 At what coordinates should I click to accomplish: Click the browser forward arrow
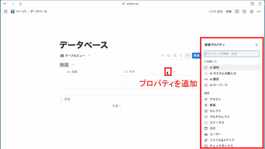[x=13, y=3]
